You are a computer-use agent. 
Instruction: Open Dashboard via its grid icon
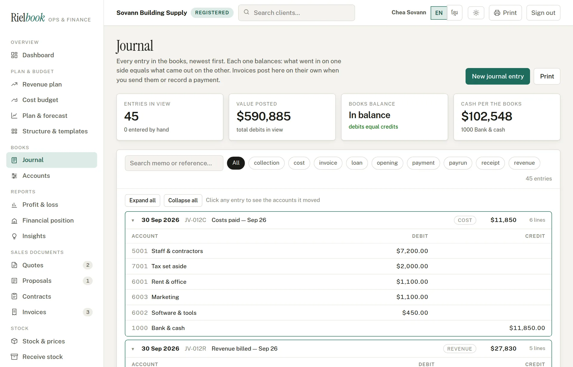tap(14, 55)
